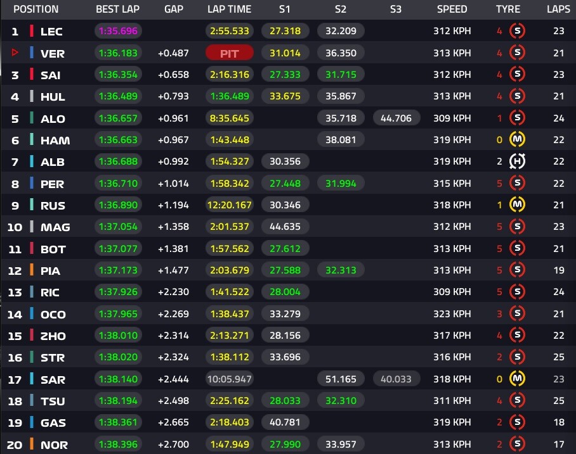Click Ocon's soft tyre icon
Screen dimensions: 576x454
517,313
